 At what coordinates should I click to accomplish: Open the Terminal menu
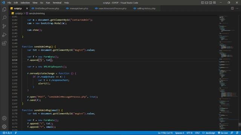click(x=57, y=3)
